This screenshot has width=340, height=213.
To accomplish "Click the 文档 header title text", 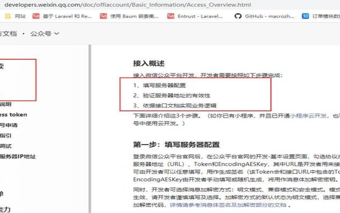I will [x=8, y=34].
